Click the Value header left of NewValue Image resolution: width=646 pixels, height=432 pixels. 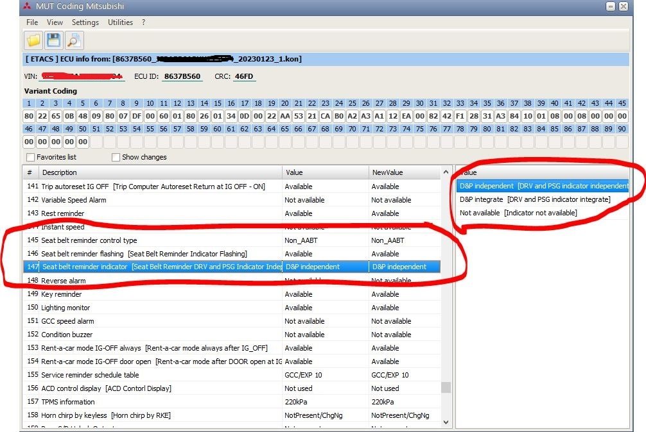326,172
